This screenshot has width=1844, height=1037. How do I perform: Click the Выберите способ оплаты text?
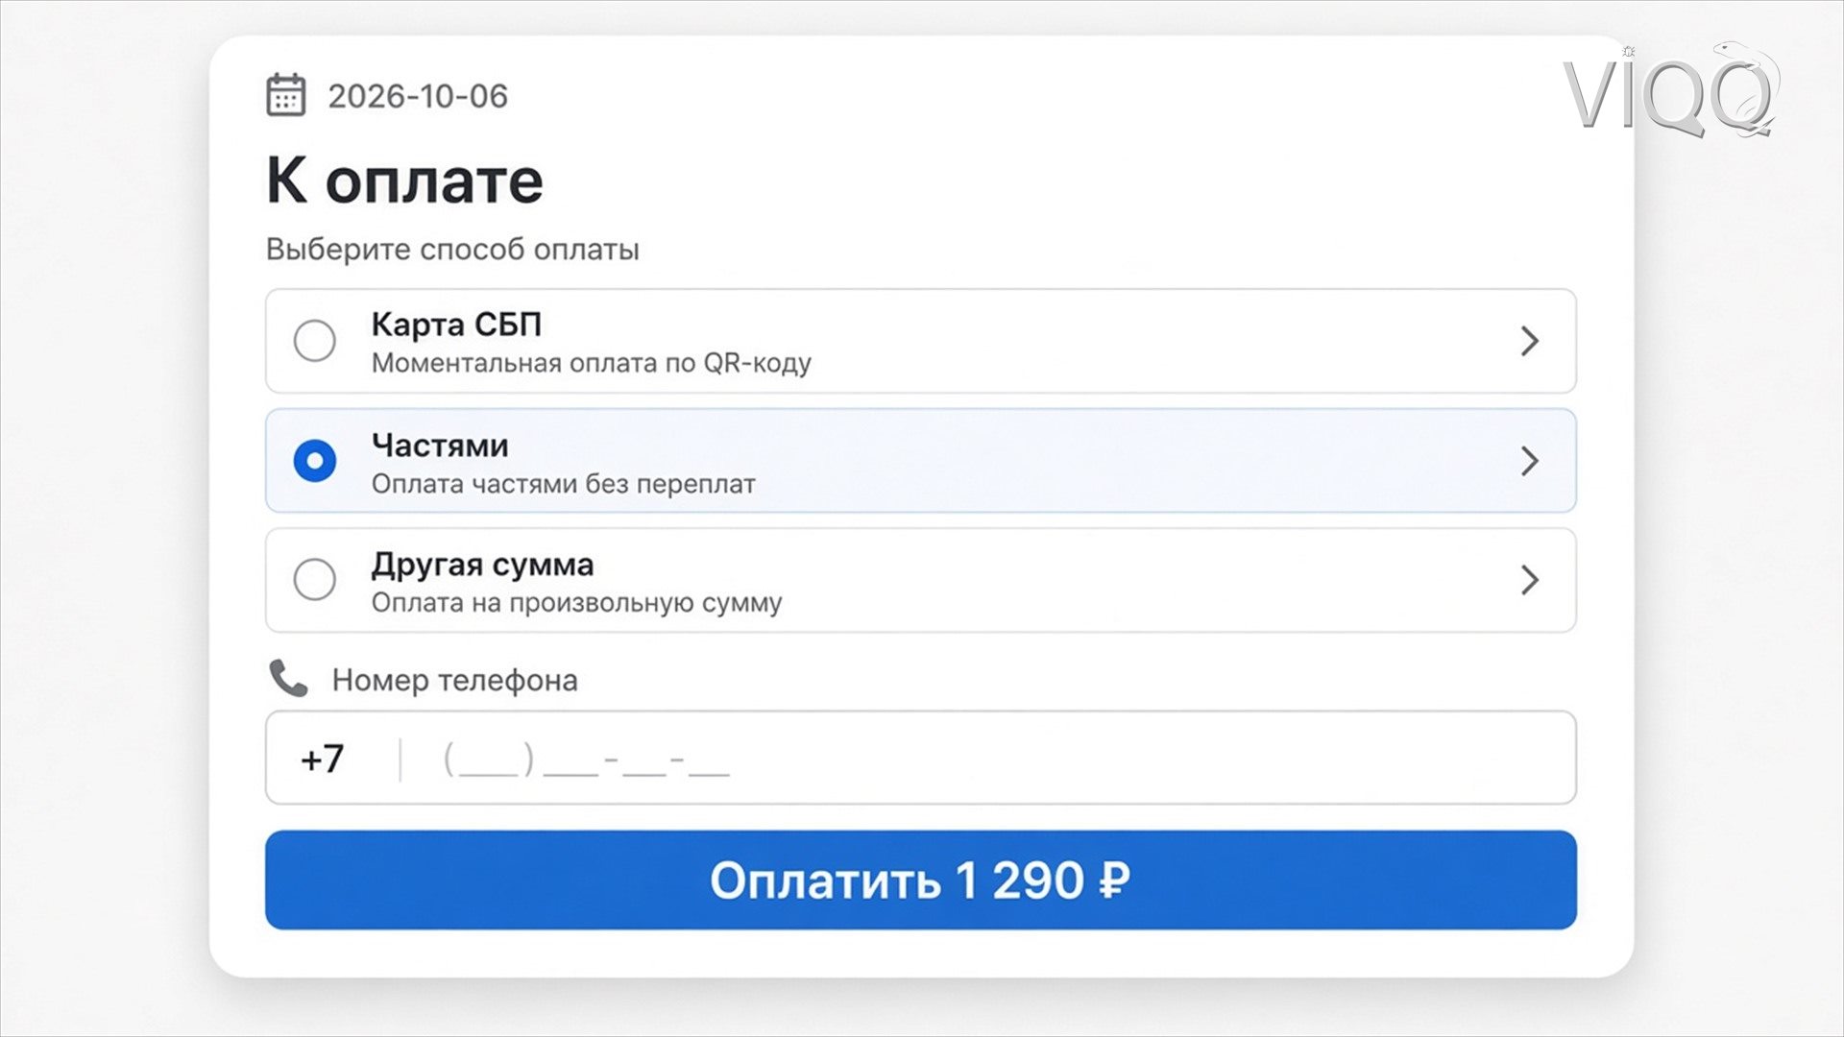pos(452,250)
